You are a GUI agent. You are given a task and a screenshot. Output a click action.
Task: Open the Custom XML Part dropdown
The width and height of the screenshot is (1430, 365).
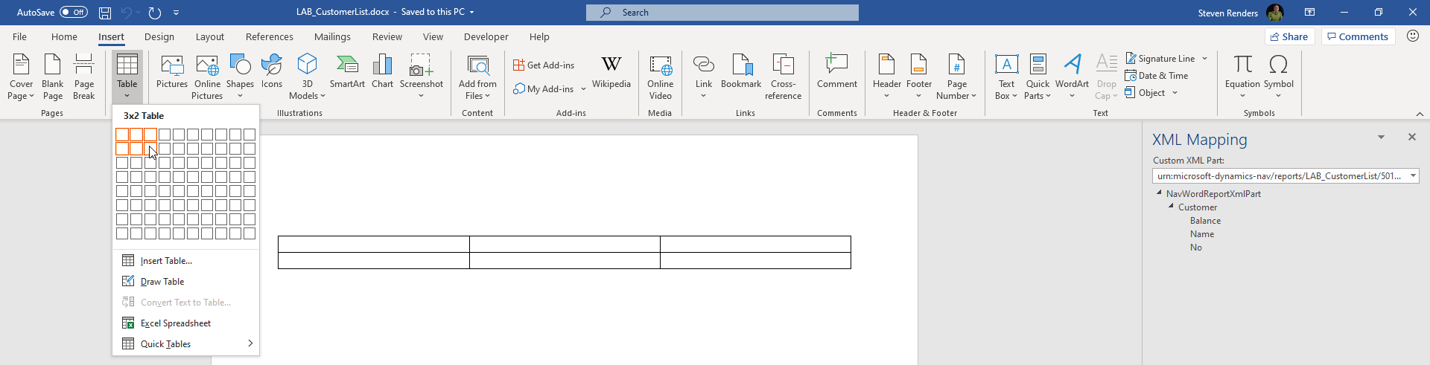[1413, 175]
